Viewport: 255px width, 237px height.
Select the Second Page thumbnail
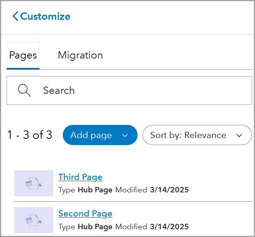click(34, 220)
